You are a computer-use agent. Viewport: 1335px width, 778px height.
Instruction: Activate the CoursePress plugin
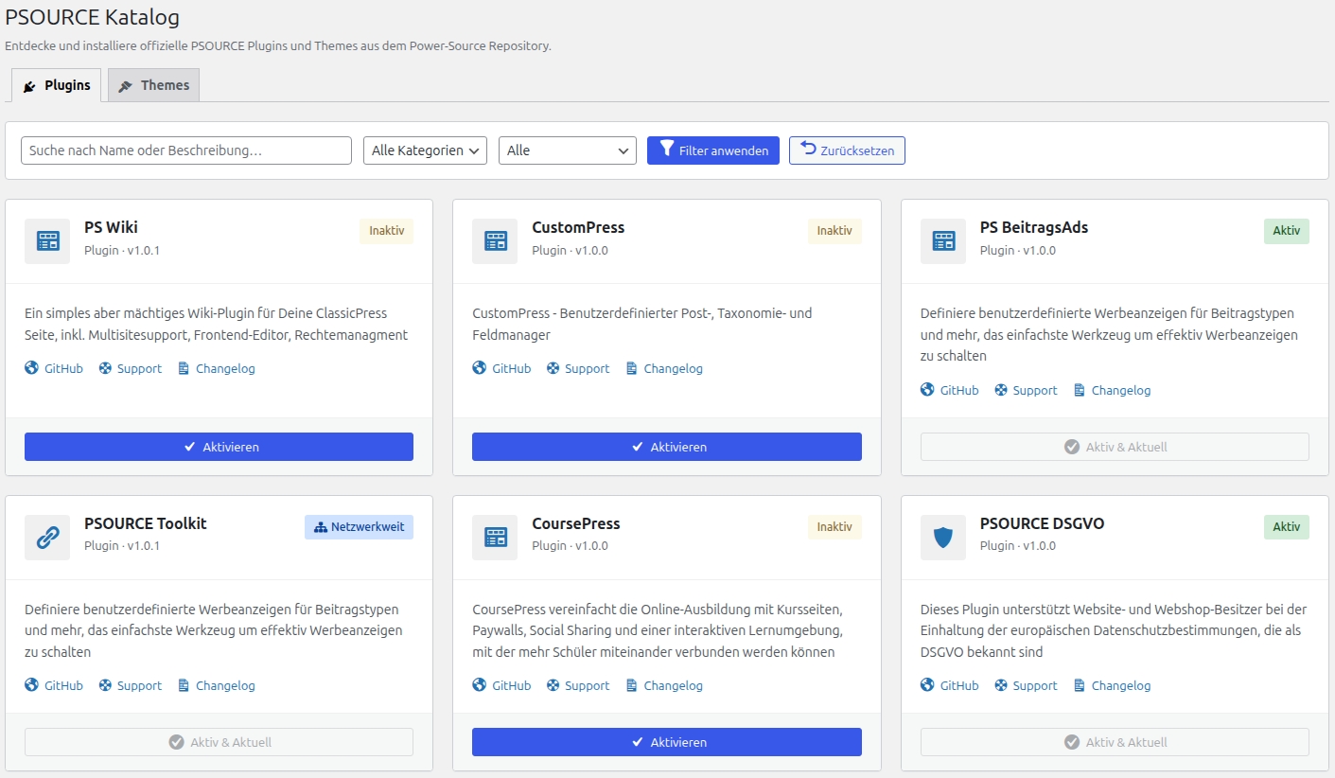coord(666,742)
